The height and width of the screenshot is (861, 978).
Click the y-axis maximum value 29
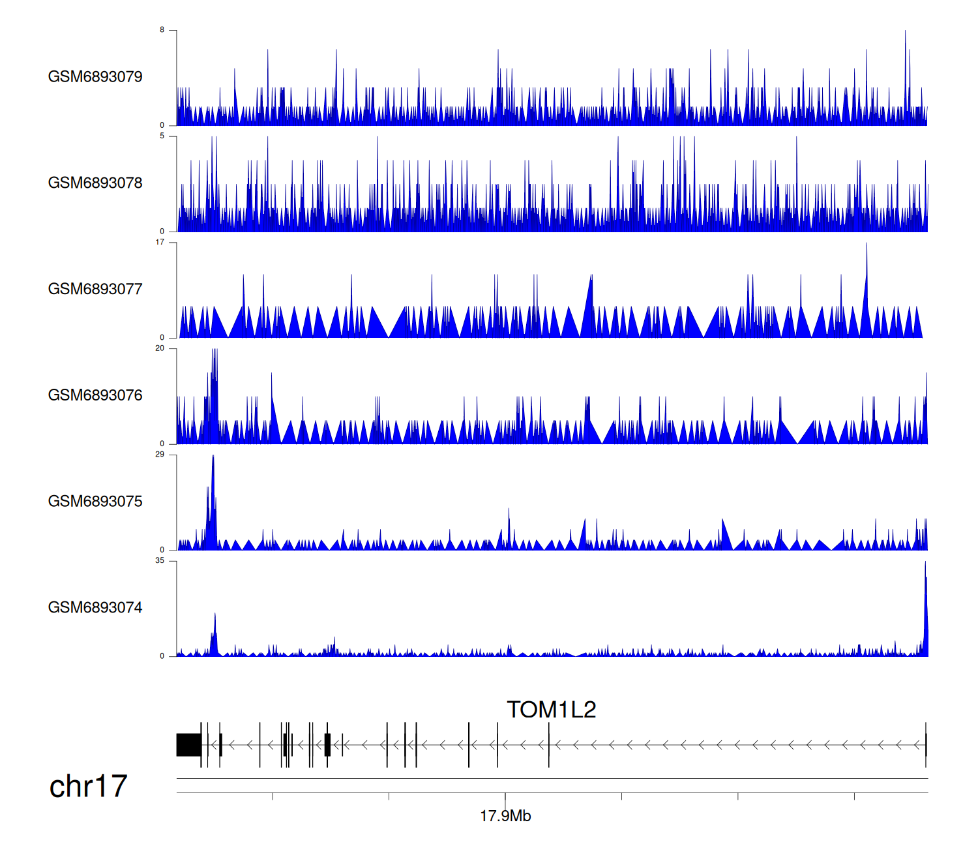pyautogui.click(x=160, y=455)
